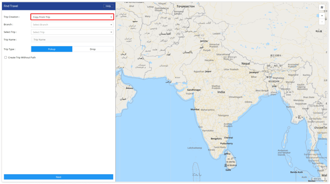Select the Pickup trip type
This screenshot has width=330, height=184.
point(52,49)
